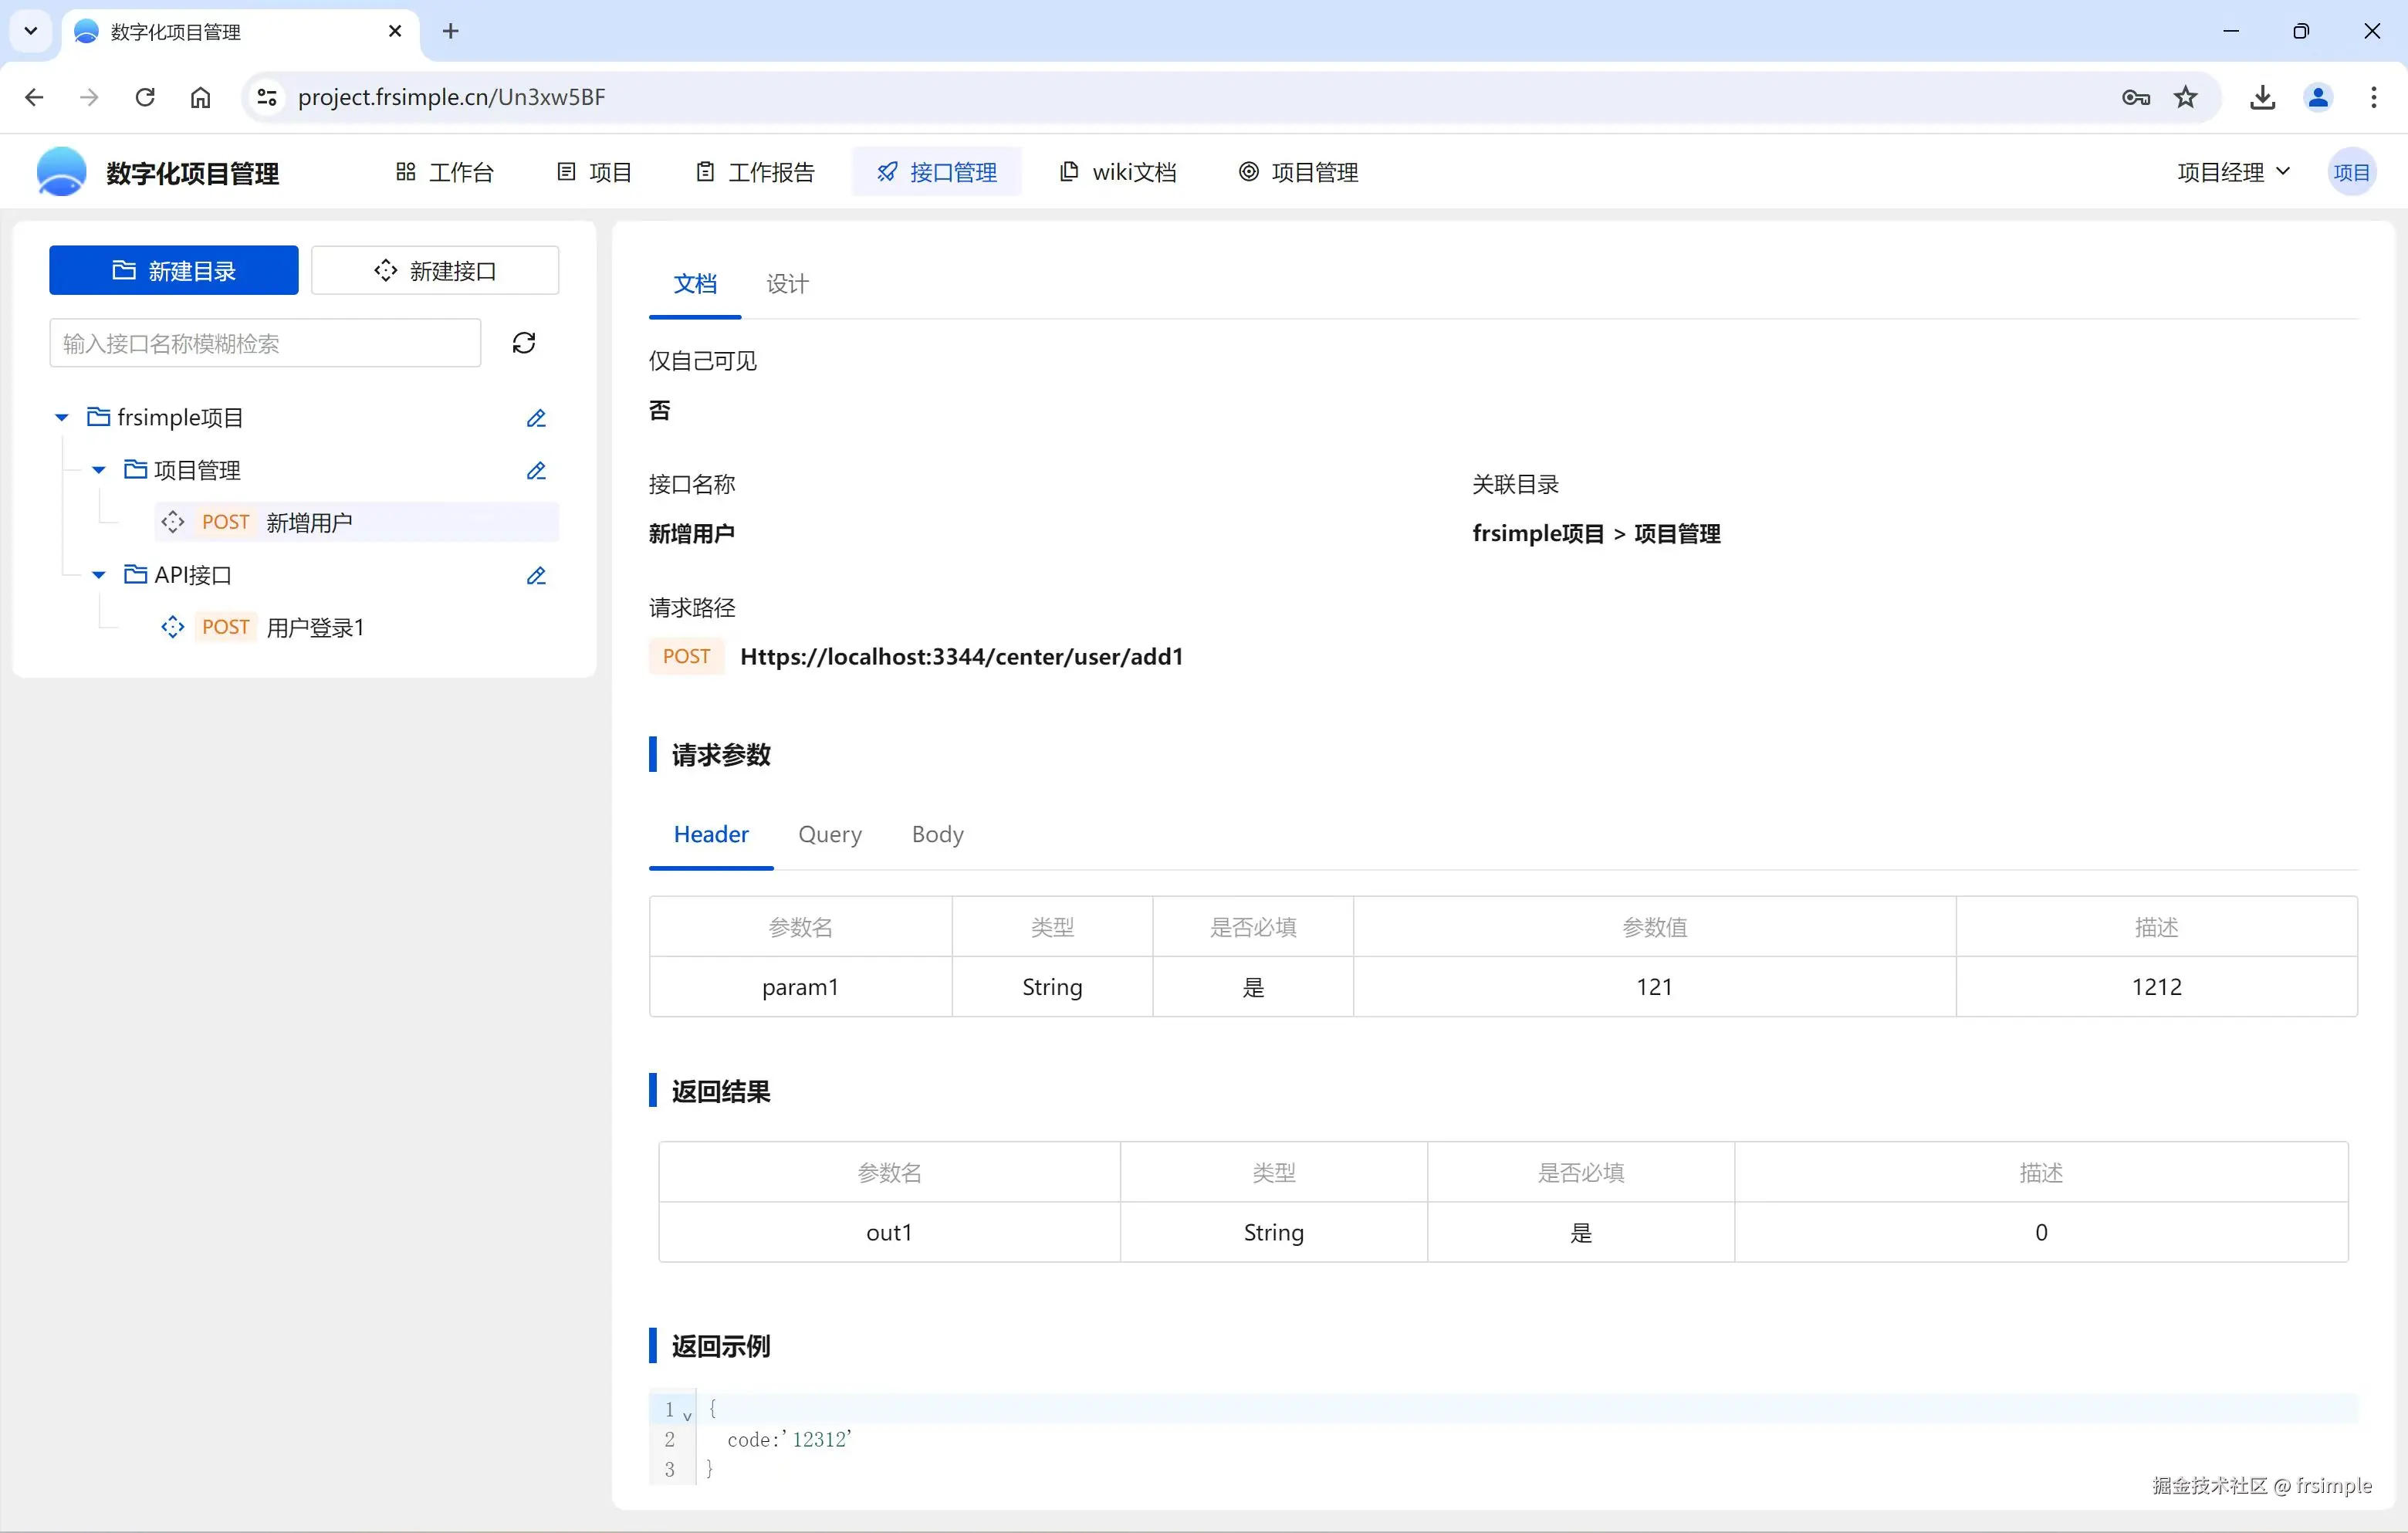This screenshot has height=1533, width=2408.
Task: Collapse the 项目管理 folder in the sidebar
Action: coord(97,470)
